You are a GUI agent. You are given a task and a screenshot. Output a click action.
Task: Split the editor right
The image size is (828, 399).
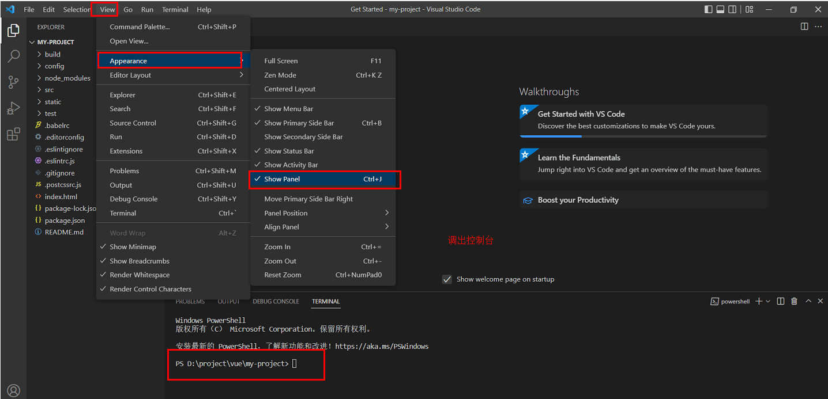(x=804, y=26)
